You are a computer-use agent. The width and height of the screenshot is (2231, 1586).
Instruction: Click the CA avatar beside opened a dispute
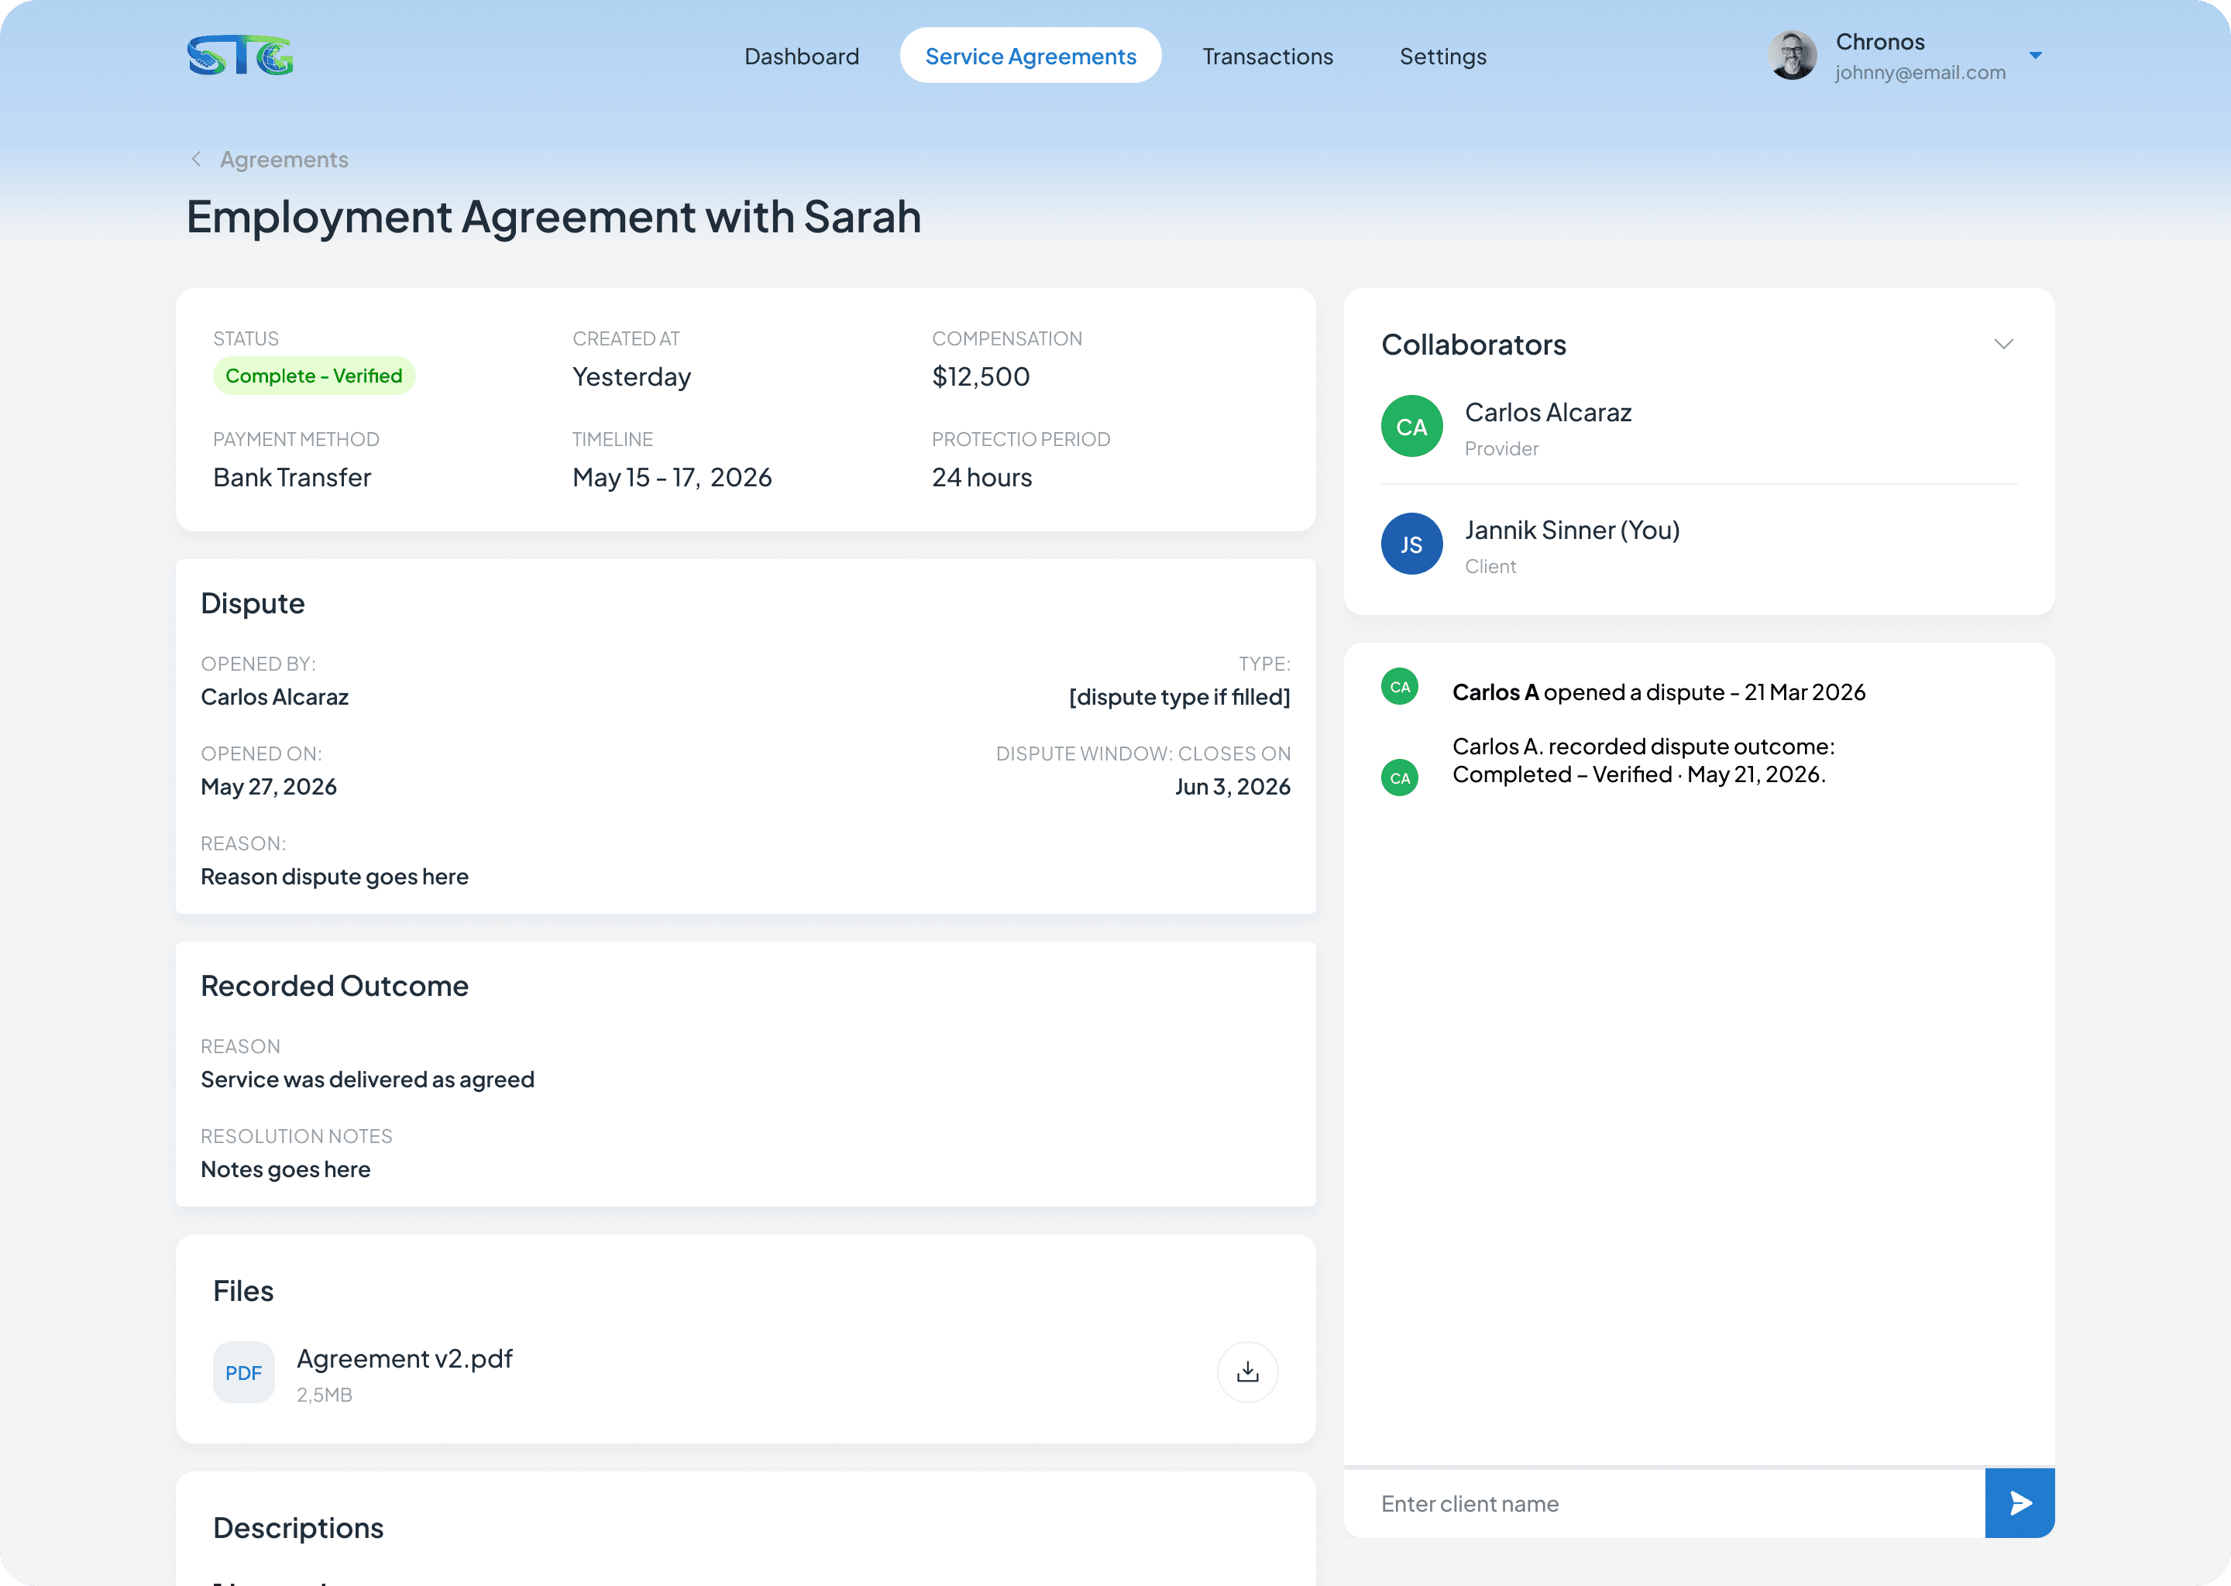tap(1400, 687)
